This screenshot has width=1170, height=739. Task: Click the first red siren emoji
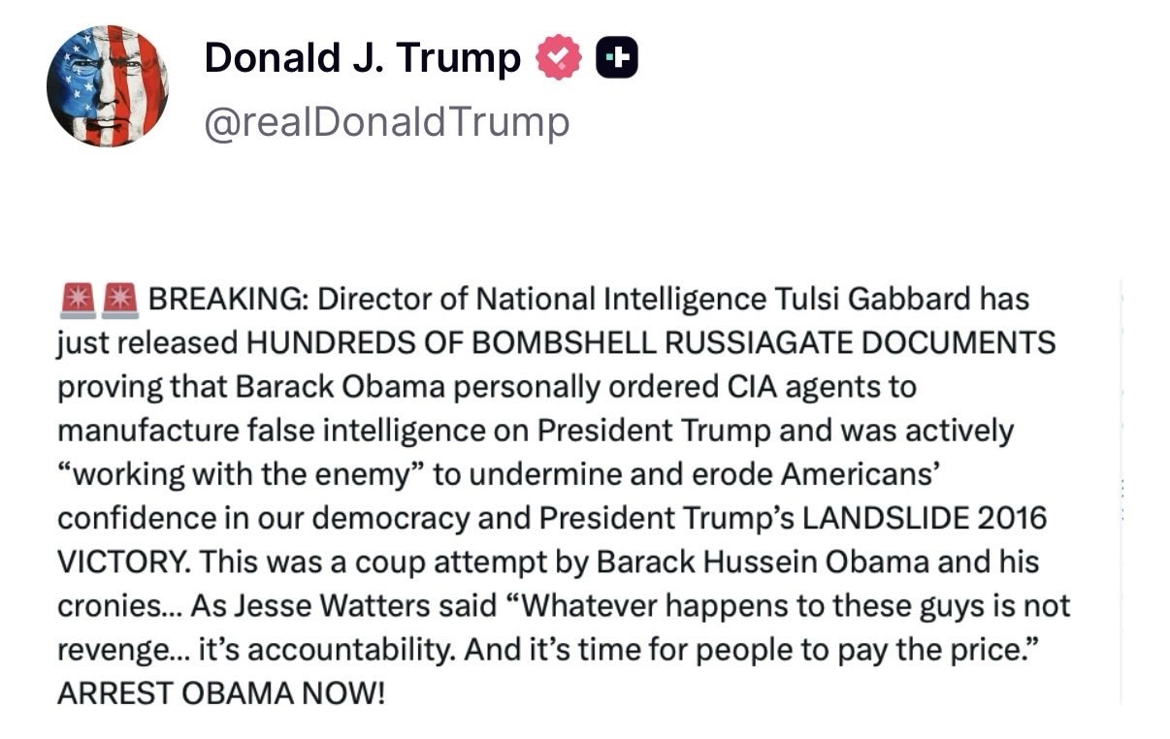click(76, 299)
